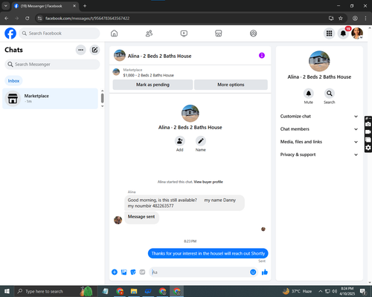Click the camera icon on side toolbar

368,124
